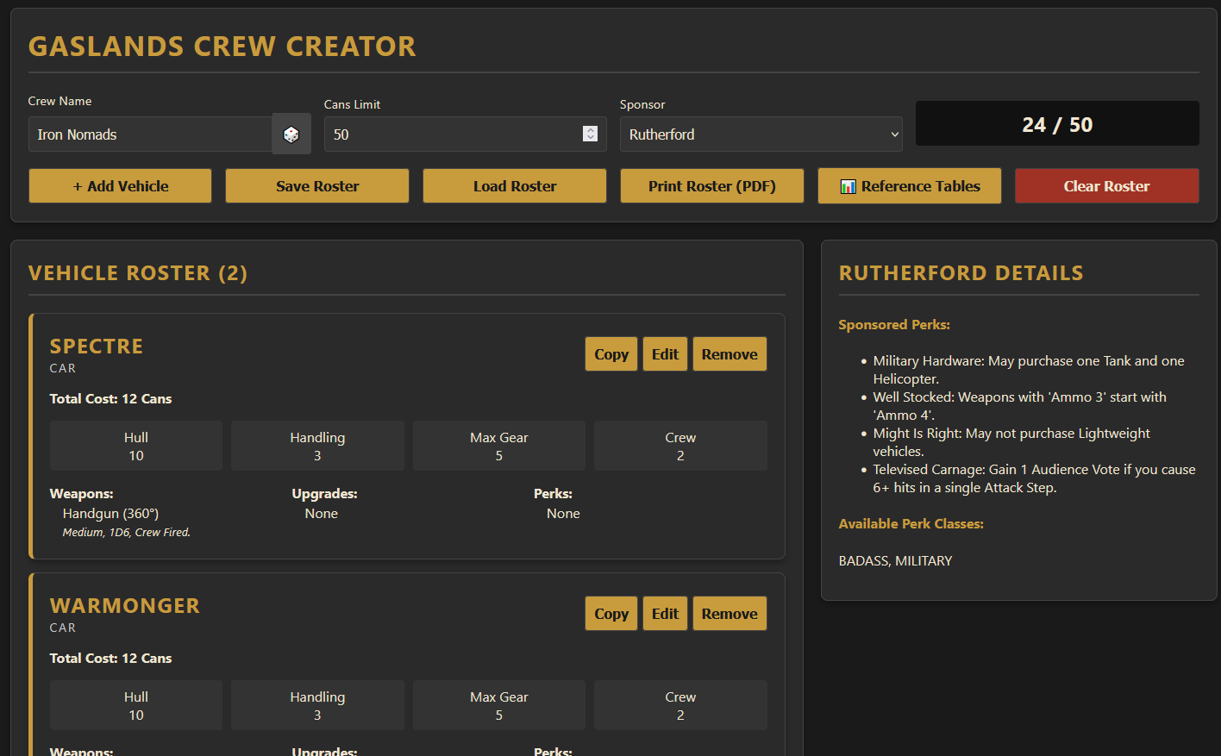Click the Warmonger Max Gear stat box
The width and height of the screenshot is (1221, 756).
tap(498, 705)
